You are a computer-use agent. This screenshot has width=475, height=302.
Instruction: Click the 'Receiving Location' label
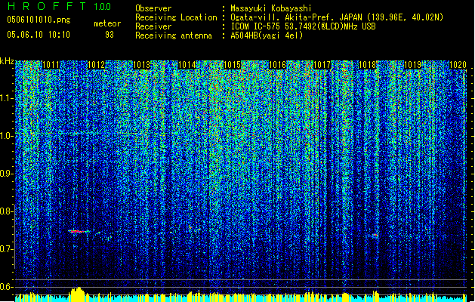pos(176,17)
